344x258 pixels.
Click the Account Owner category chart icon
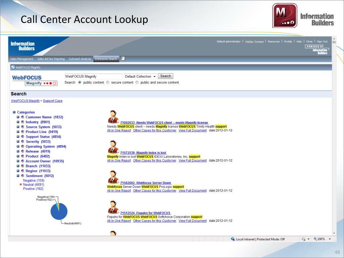pyautogui.click(x=23, y=161)
